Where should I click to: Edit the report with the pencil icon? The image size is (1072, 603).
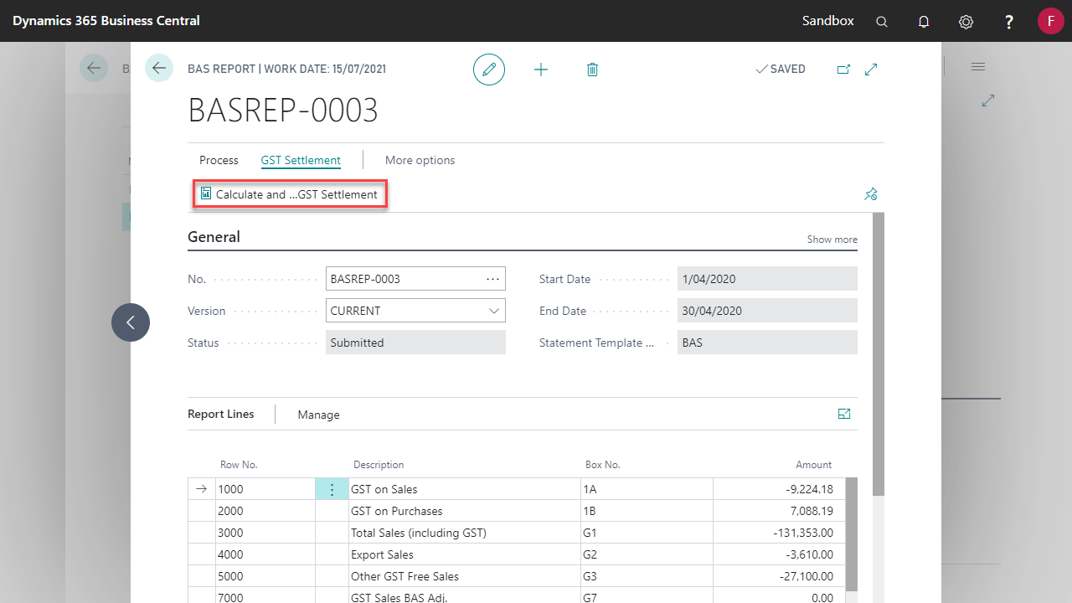(489, 69)
